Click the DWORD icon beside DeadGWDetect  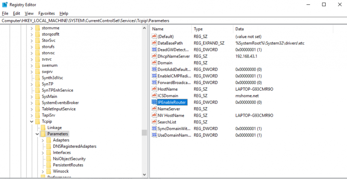154,49
